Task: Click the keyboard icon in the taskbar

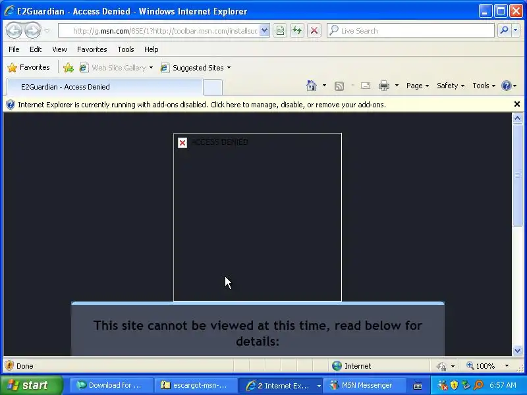Action: pyautogui.click(x=418, y=386)
